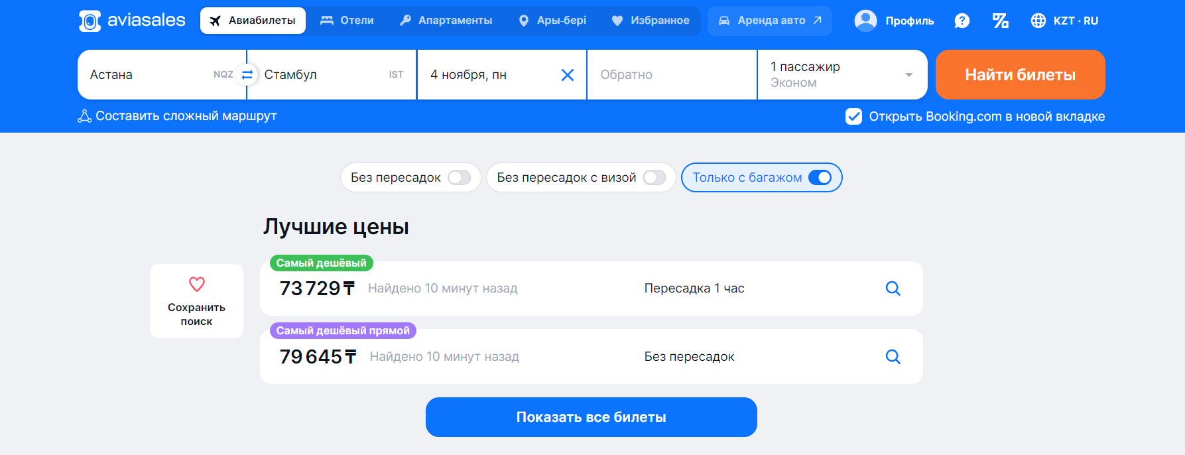1185x455 pixels.
Task: Clear the 4 ноября departure date
Action: coord(568,75)
